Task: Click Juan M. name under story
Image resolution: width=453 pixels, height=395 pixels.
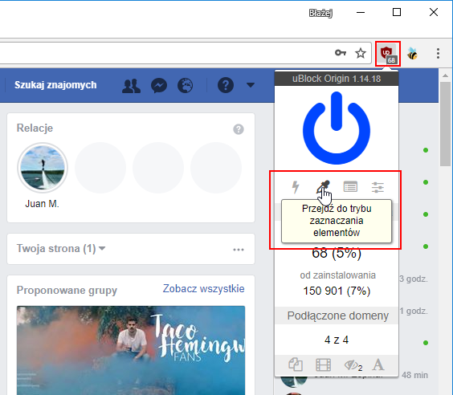Action: (x=43, y=204)
